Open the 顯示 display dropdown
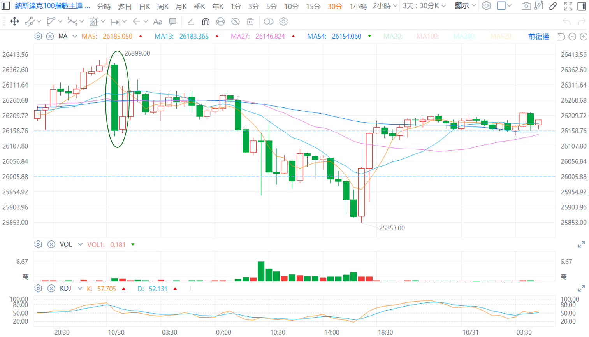589x337 pixels. (465, 6)
